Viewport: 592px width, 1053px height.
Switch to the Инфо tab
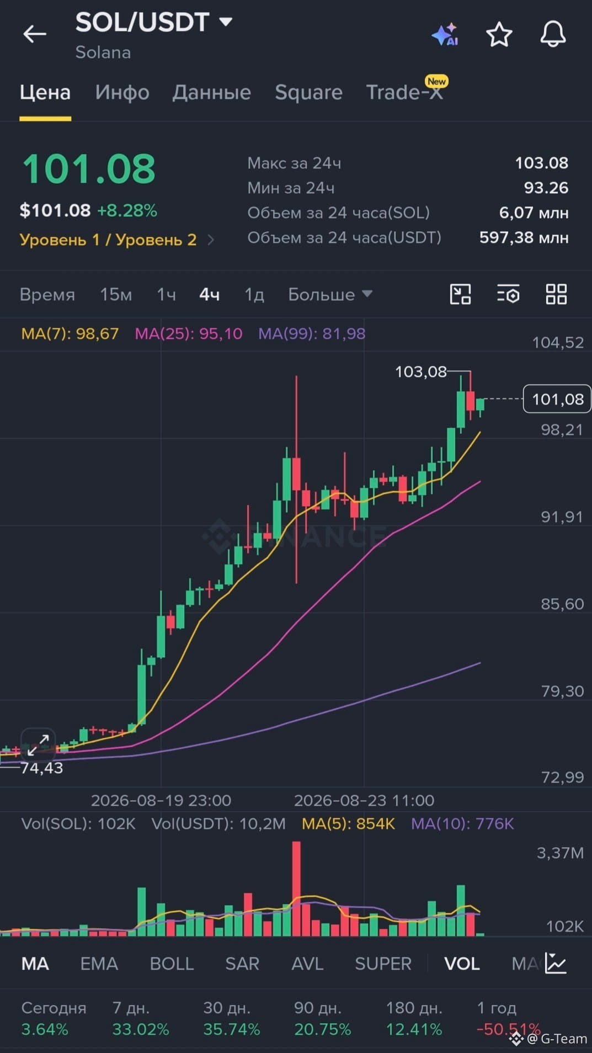coord(122,92)
